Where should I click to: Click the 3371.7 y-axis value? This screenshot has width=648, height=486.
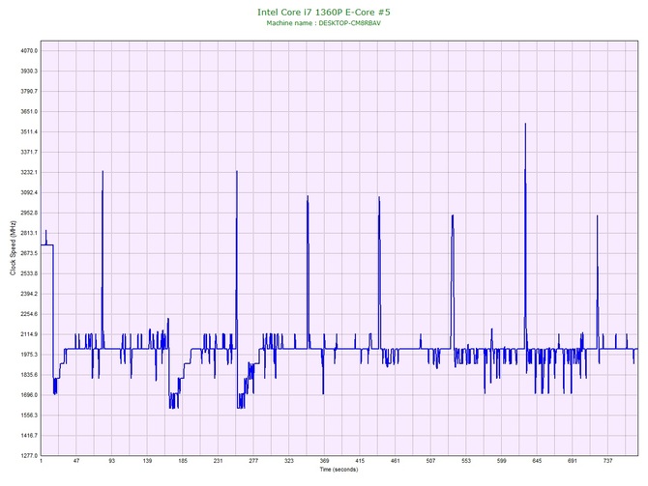[x=29, y=152]
